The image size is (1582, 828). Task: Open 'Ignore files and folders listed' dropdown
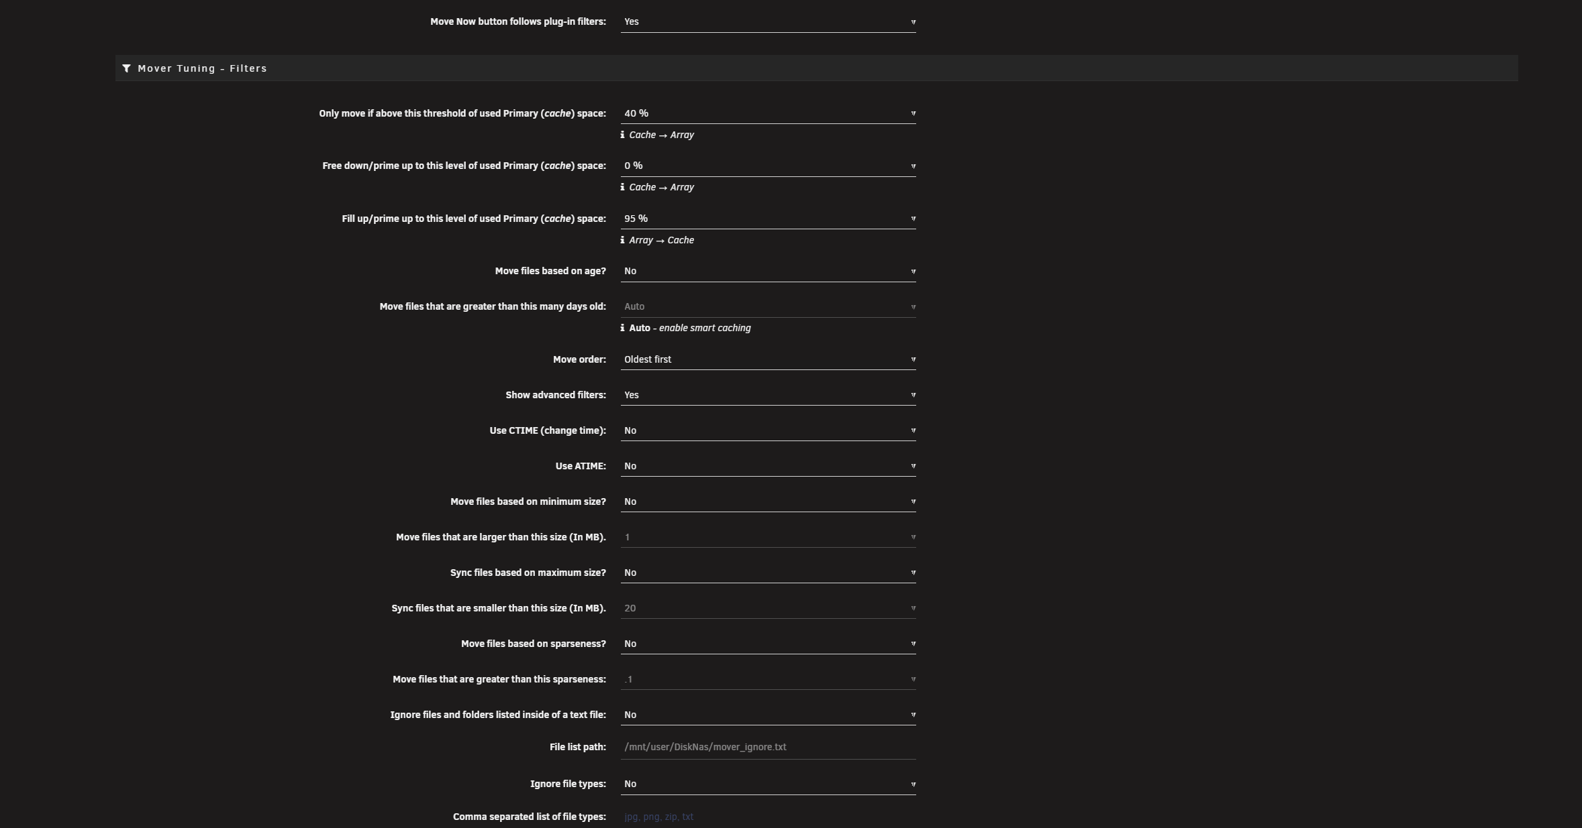coord(768,715)
